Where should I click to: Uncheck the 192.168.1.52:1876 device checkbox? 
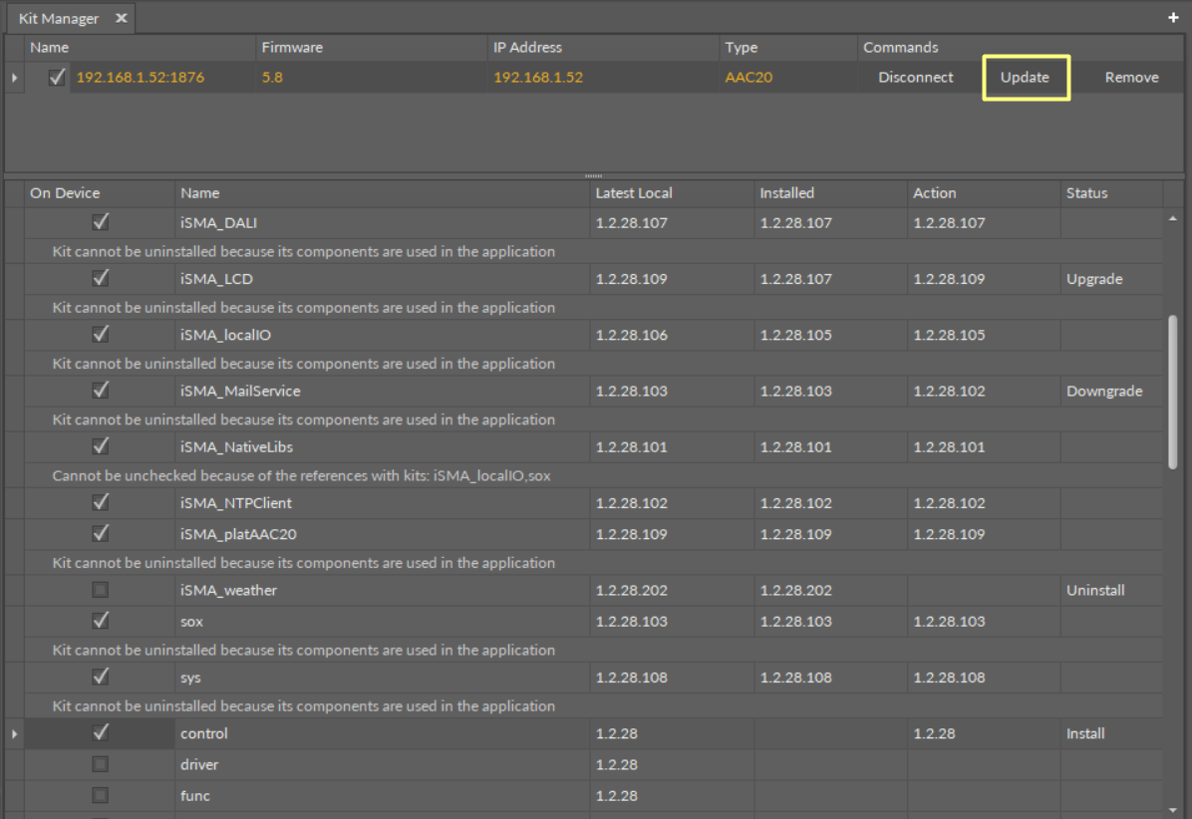click(57, 78)
